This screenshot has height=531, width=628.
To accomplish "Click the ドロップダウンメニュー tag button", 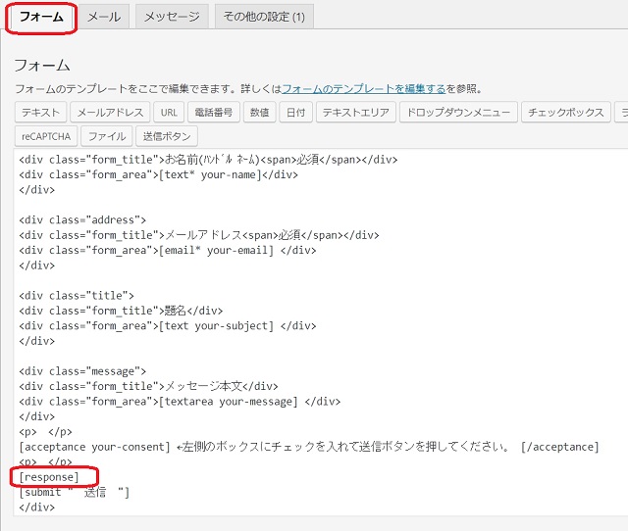I will 458,113.
